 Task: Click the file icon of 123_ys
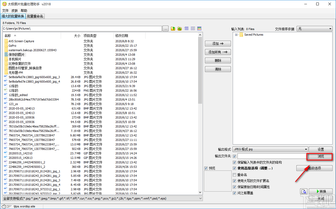[6, 104]
